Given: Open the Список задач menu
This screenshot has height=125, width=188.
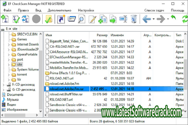Looking at the screenshot, I should (154, 10).
